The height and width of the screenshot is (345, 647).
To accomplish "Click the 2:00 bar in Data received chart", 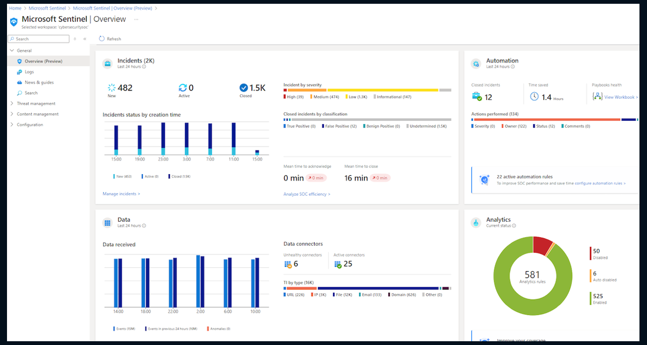I will coord(200,280).
